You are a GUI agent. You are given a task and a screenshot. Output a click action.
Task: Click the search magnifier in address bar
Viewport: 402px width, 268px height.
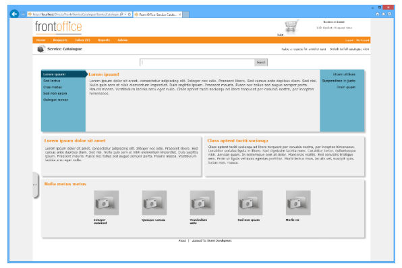coord(121,14)
